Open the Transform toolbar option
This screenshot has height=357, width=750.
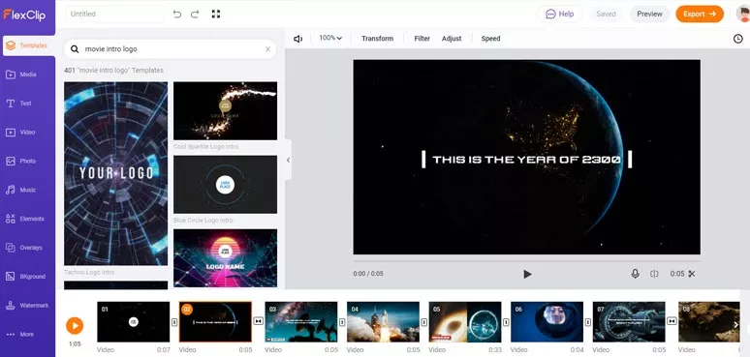tap(377, 39)
